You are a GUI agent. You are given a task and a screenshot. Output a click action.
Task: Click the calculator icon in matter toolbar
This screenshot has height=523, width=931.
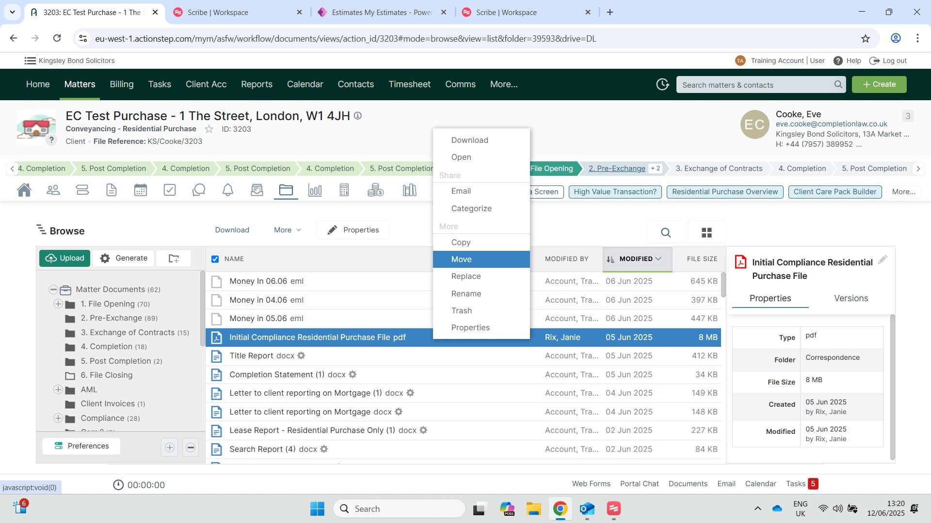(344, 190)
